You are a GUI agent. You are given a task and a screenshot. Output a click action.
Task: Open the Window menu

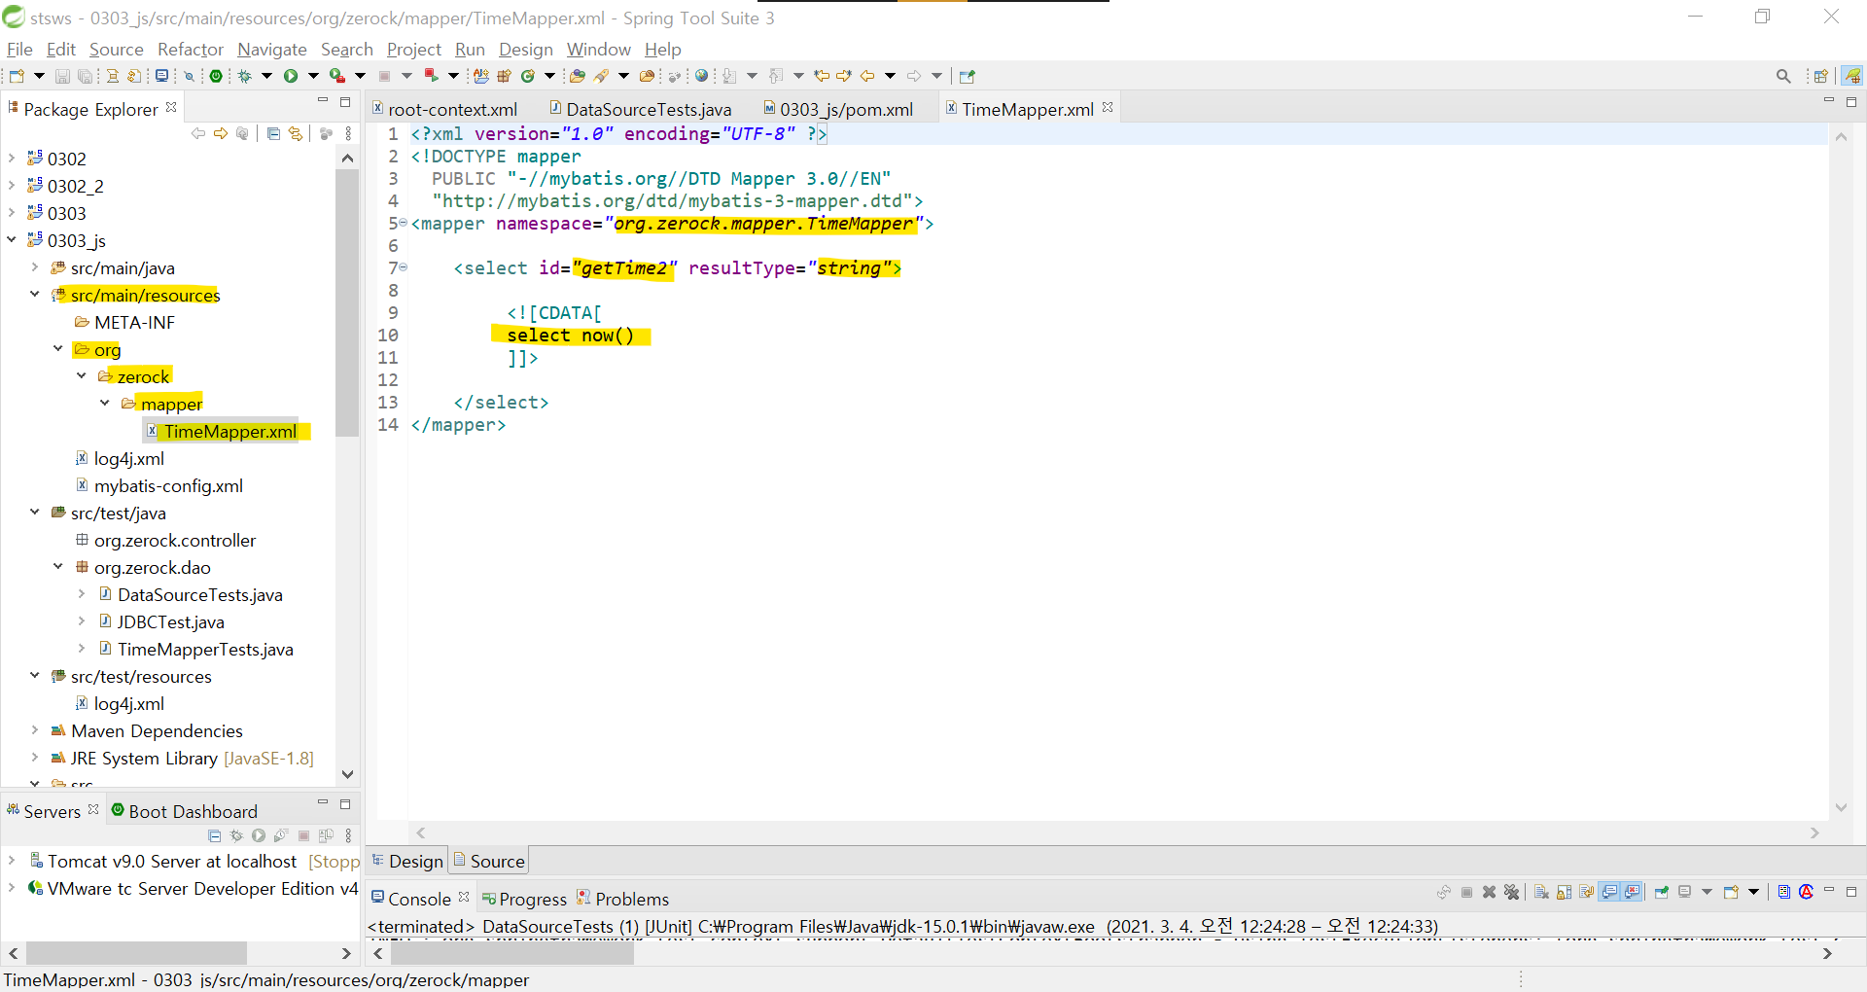(598, 50)
